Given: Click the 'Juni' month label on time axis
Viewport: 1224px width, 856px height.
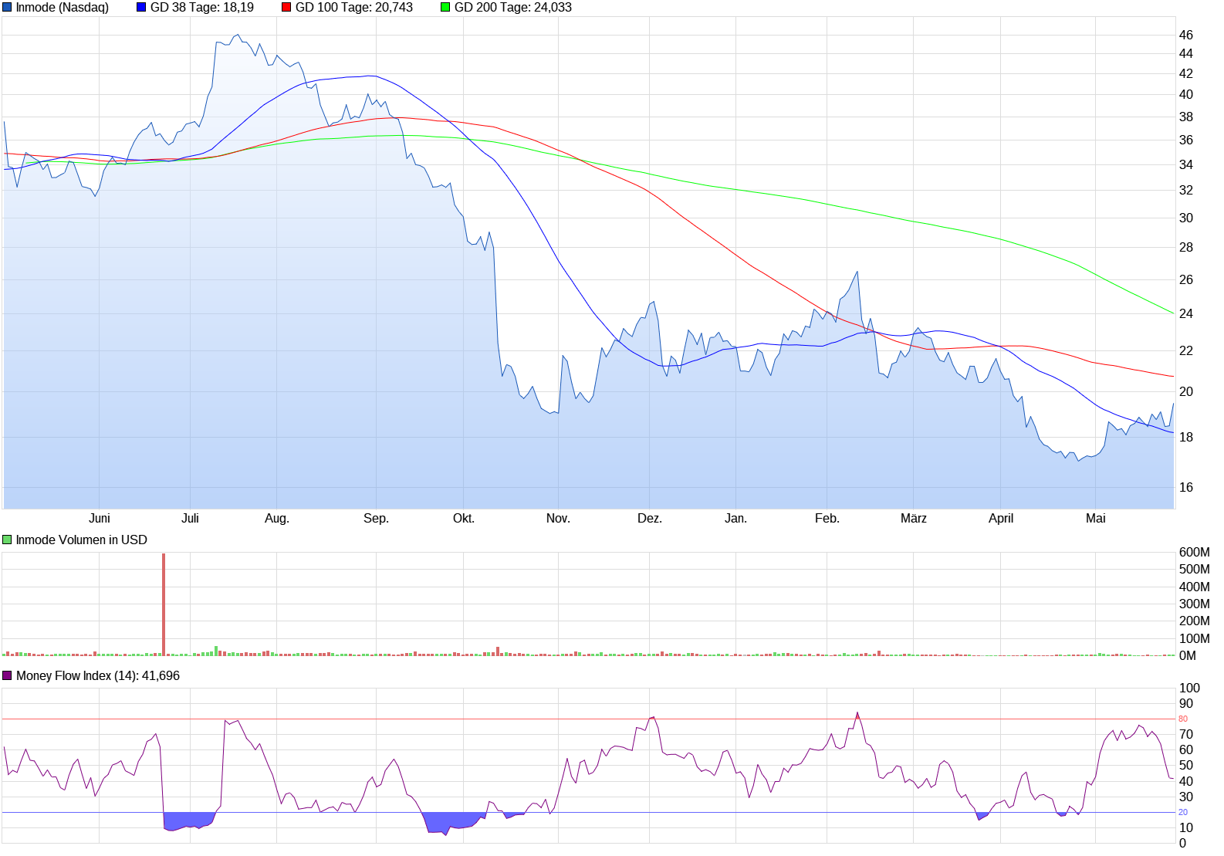Looking at the screenshot, I should point(100,519).
